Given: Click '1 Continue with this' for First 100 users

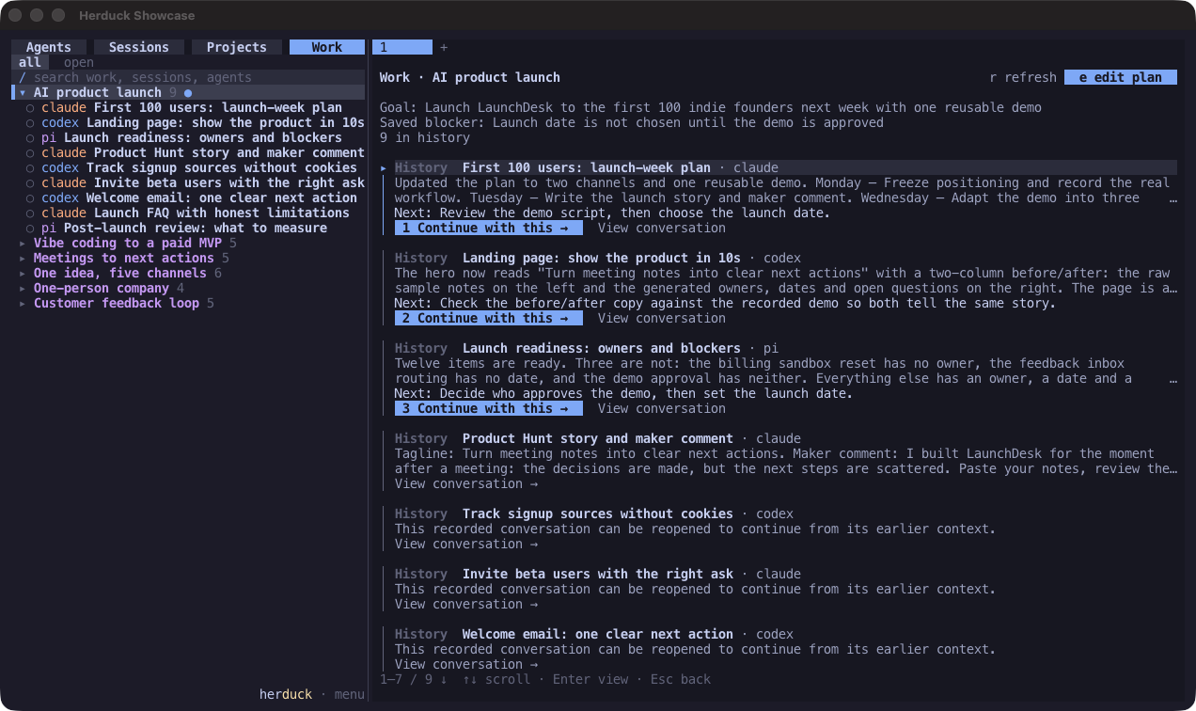Looking at the screenshot, I should pos(489,228).
